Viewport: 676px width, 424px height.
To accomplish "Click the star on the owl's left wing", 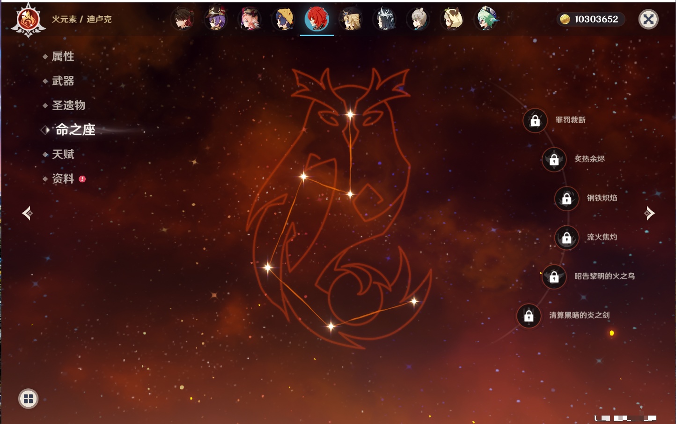I will 303,177.
